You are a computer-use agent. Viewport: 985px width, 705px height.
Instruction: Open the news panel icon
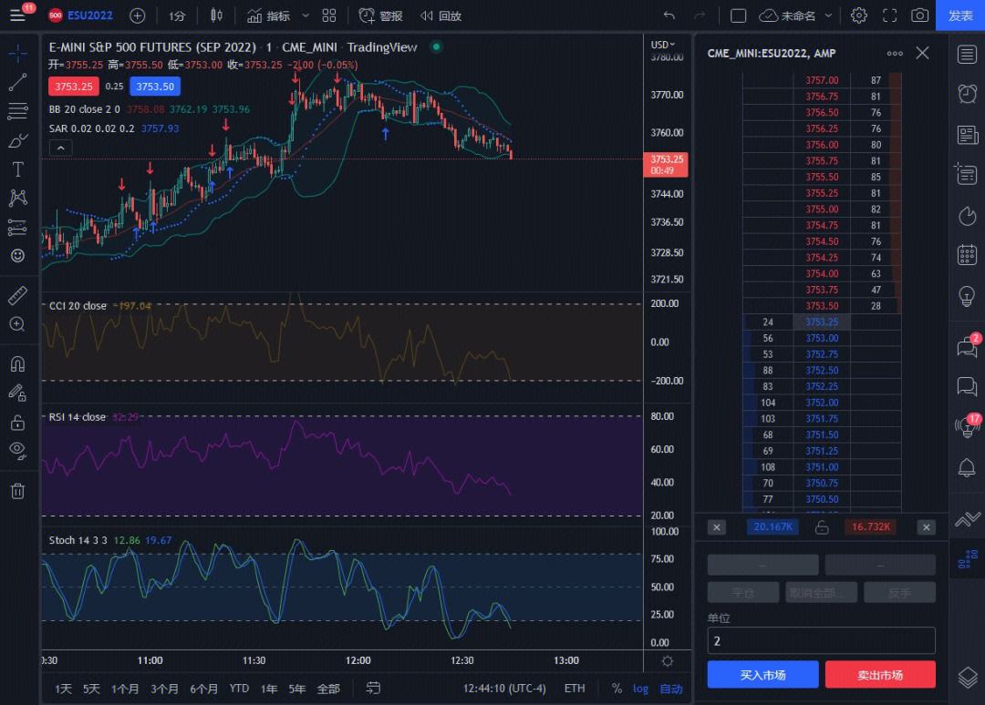(968, 135)
